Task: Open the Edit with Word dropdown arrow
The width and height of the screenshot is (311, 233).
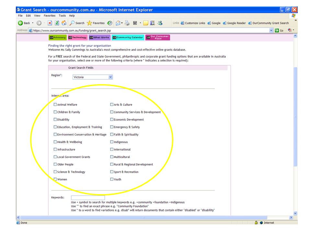Action: 140,23
